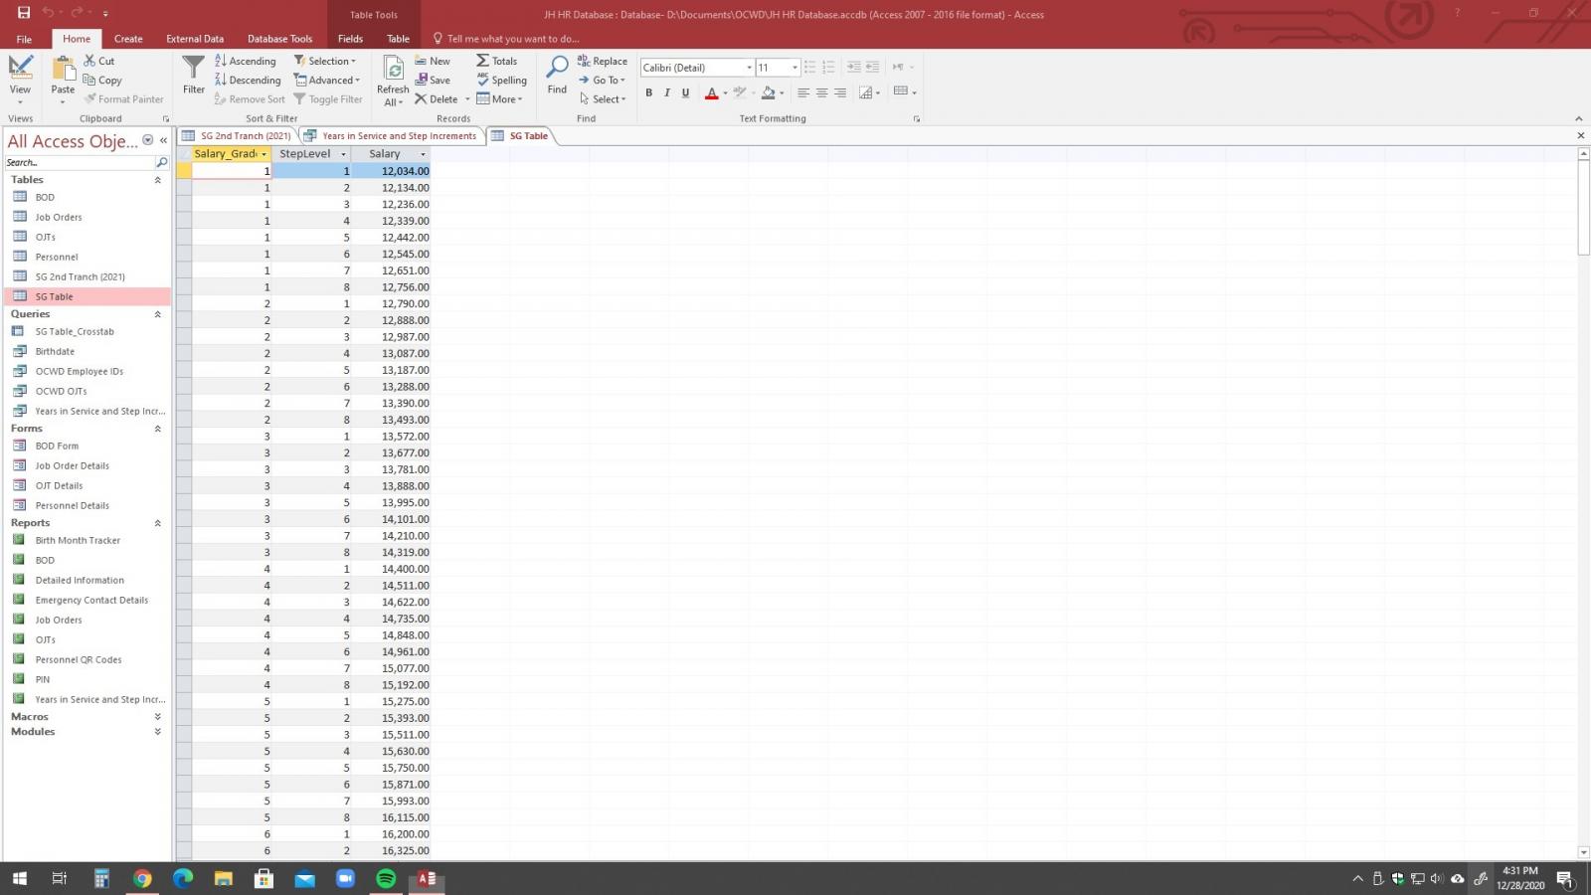
Task: Center align the cell text
Action: point(821,92)
